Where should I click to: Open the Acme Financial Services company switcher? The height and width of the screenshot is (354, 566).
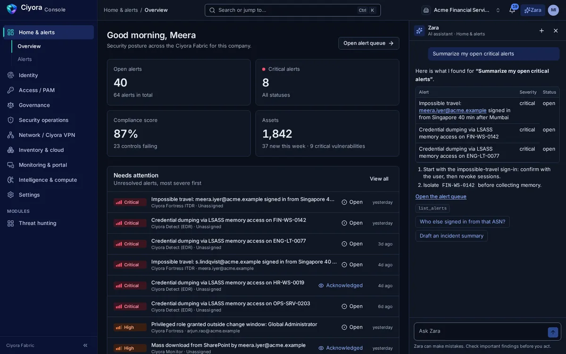pos(461,10)
